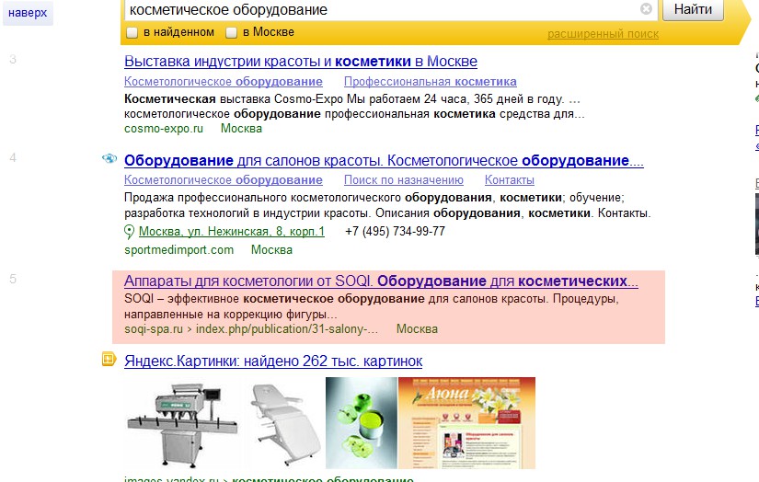Tick the 'в Москве' checkbox
Screen dimensions: 759x482
click(x=231, y=32)
